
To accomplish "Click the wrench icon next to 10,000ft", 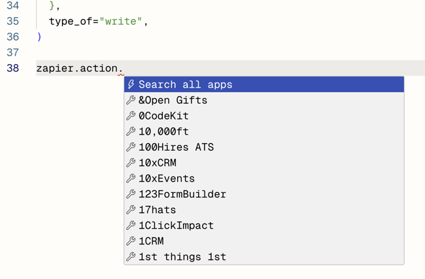I will click(131, 131).
